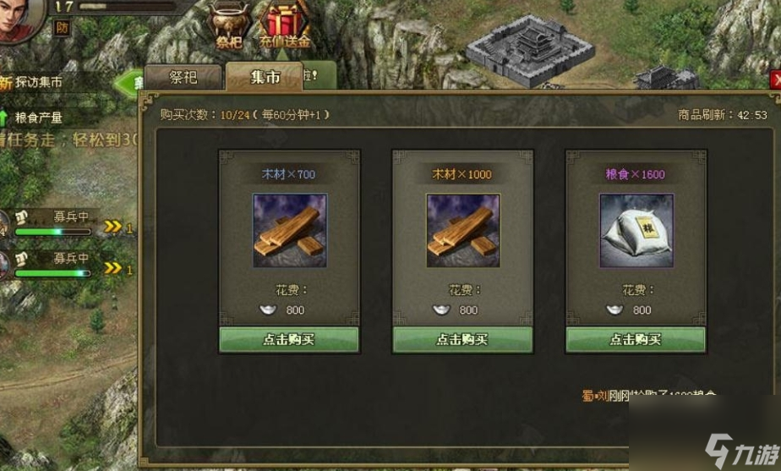Switch to the 祭祀 tab
781x471 pixels.
(183, 77)
